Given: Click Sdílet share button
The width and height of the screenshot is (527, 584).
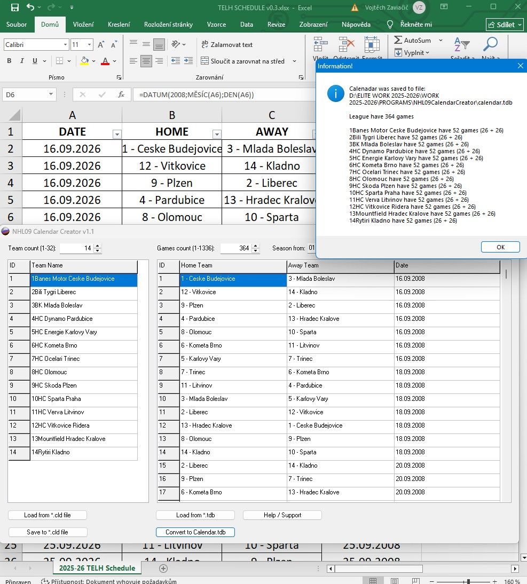Looking at the screenshot, I should tap(505, 25).
